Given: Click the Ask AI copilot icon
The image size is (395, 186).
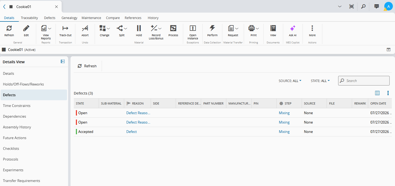Looking at the screenshot, I should point(293,28).
